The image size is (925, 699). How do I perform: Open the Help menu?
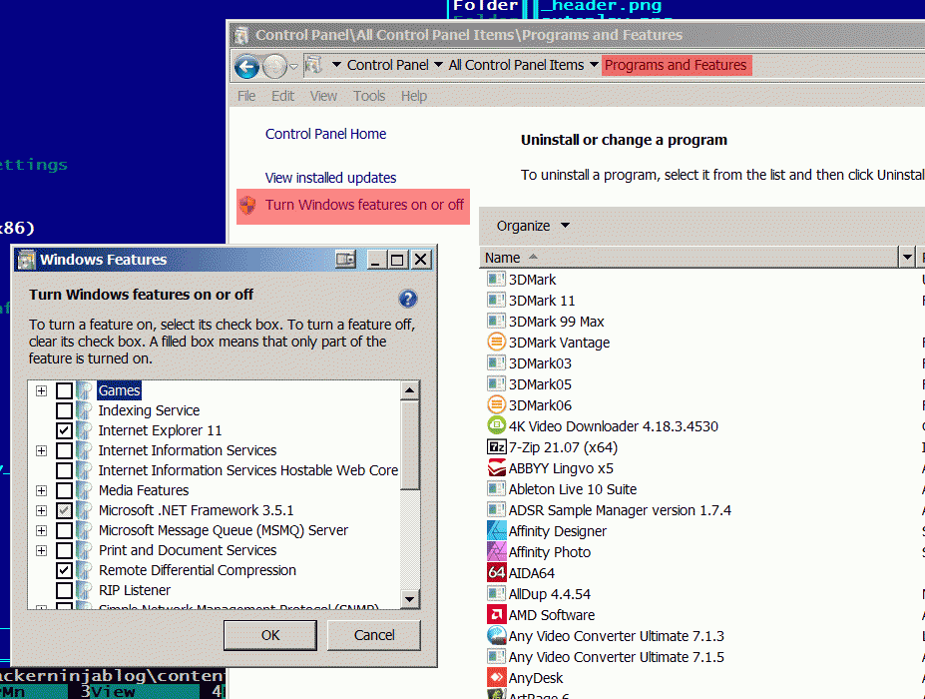414,96
